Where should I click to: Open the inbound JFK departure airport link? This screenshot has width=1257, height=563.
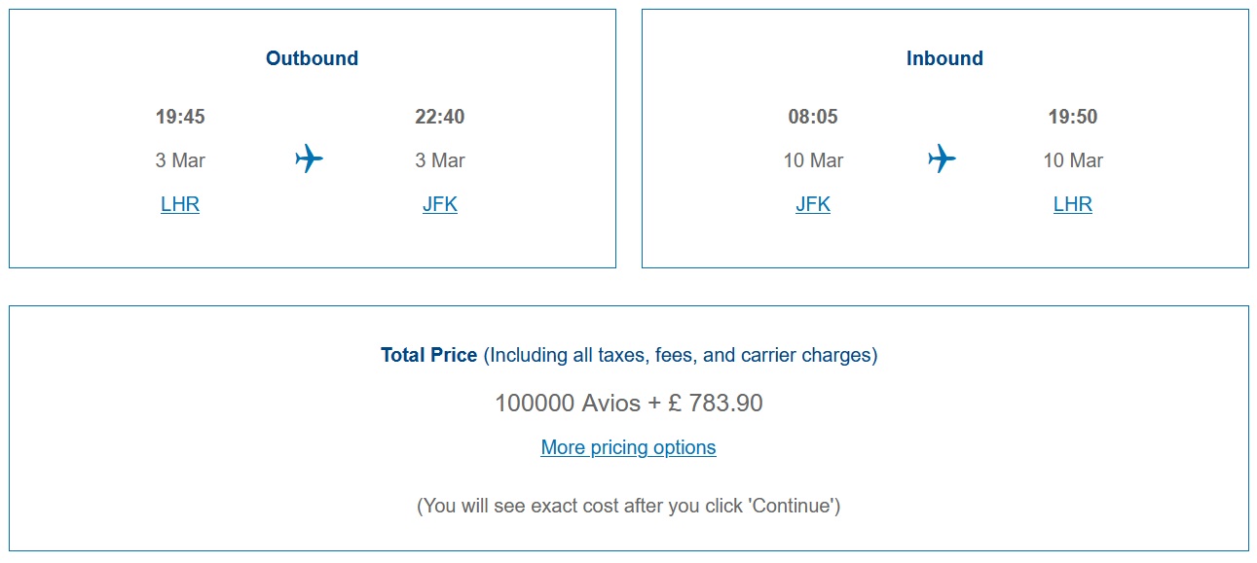pyautogui.click(x=813, y=204)
